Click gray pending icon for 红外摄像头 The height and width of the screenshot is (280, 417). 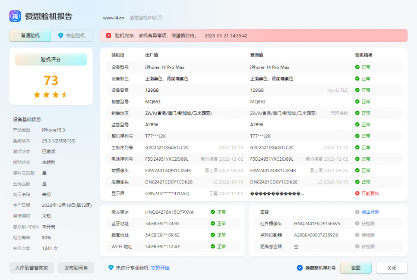[357, 224]
